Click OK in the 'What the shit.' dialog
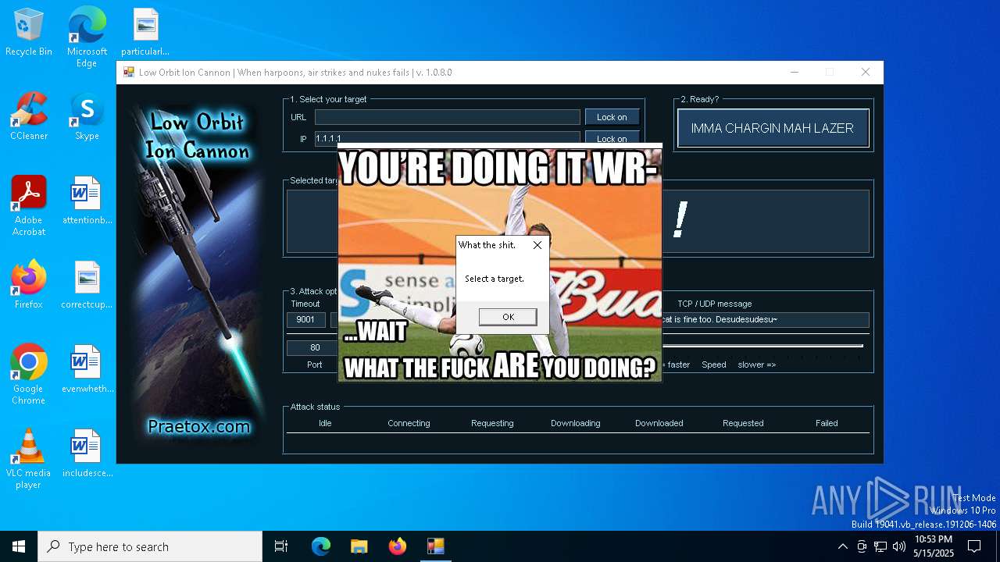This screenshot has width=1000, height=562. click(x=508, y=317)
